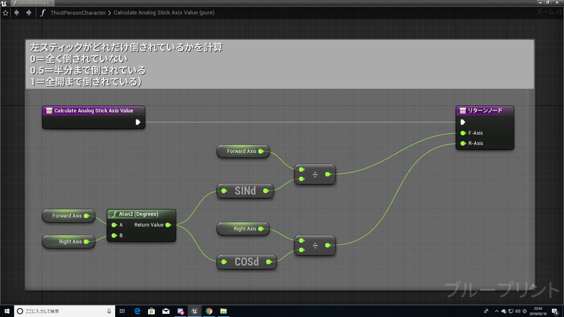Open Microsoft Edge from taskbar
The height and width of the screenshot is (317, 564).
tap(137, 311)
